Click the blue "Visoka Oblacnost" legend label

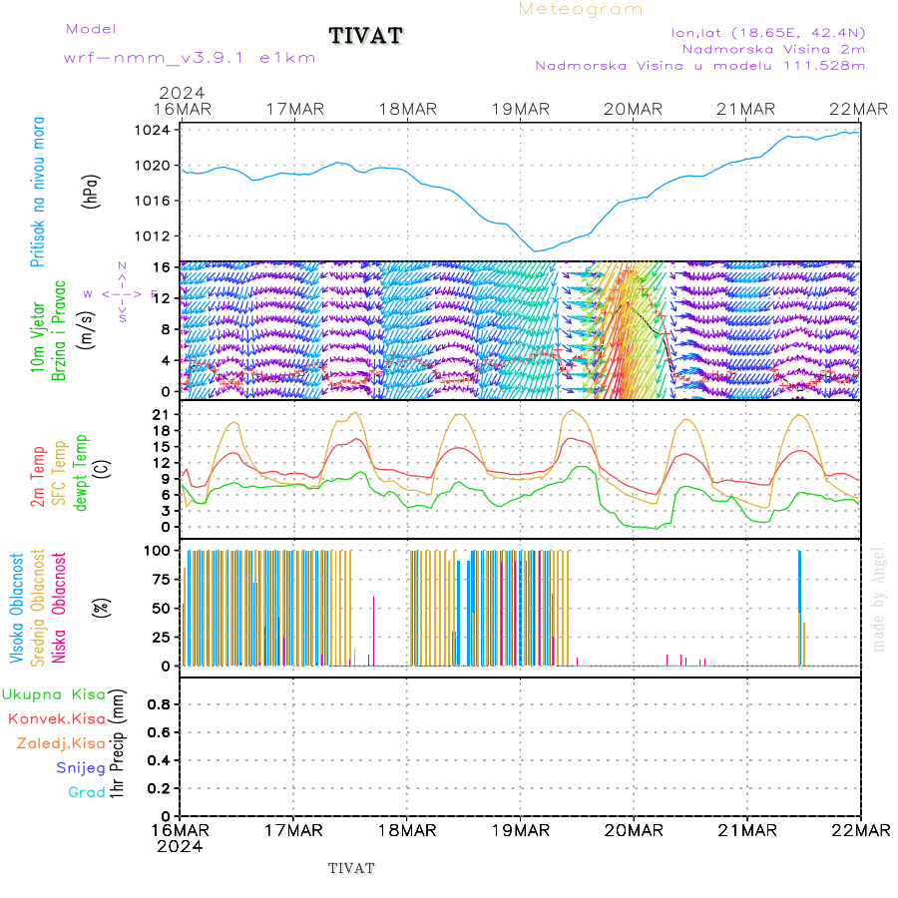tap(16, 609)
